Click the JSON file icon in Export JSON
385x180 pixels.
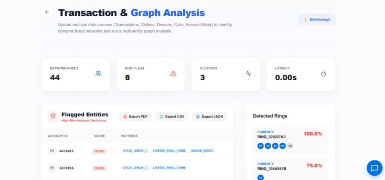click(x=198, y=117)
